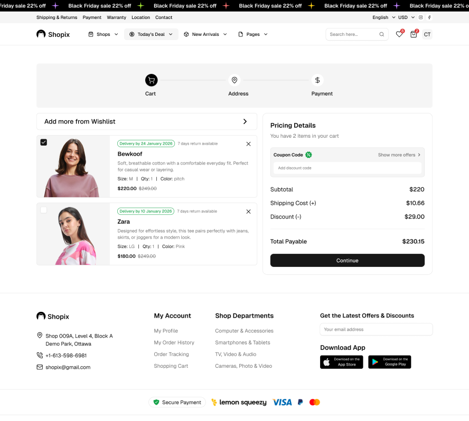Focus the Add discount code field

(347, 168)
